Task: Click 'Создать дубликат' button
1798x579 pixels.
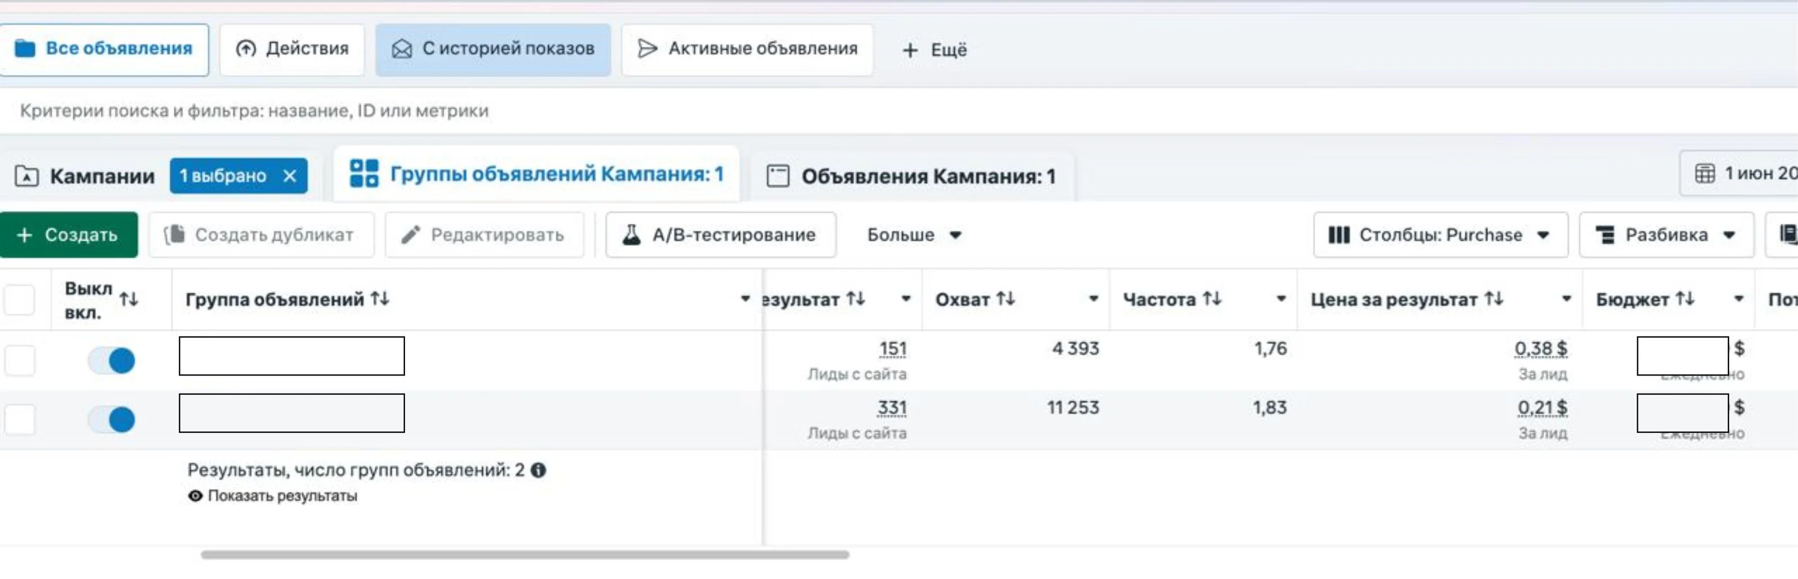Action: (x=261, y=235)
